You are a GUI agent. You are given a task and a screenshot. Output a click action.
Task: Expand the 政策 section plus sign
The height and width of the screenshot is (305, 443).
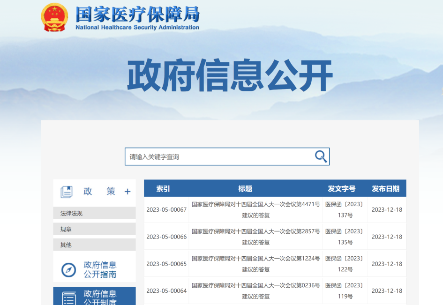pos(128,192)
